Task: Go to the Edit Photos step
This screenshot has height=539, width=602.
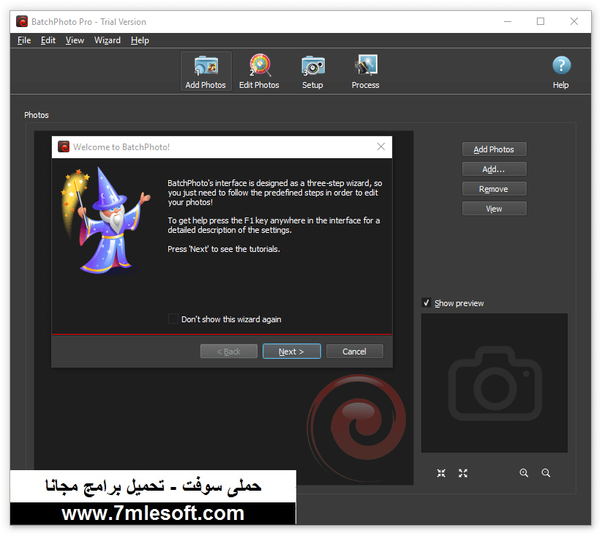Action: coord(259,71)
